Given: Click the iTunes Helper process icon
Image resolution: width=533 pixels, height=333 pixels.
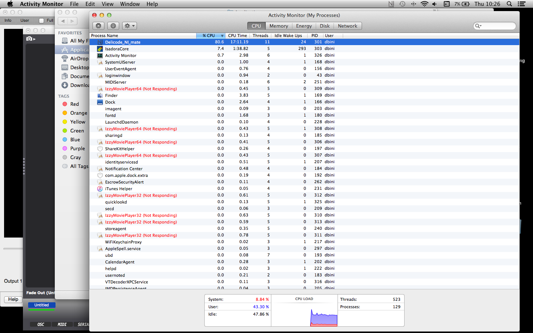Looking at the screenshot, I should click(x=100, y=189).
